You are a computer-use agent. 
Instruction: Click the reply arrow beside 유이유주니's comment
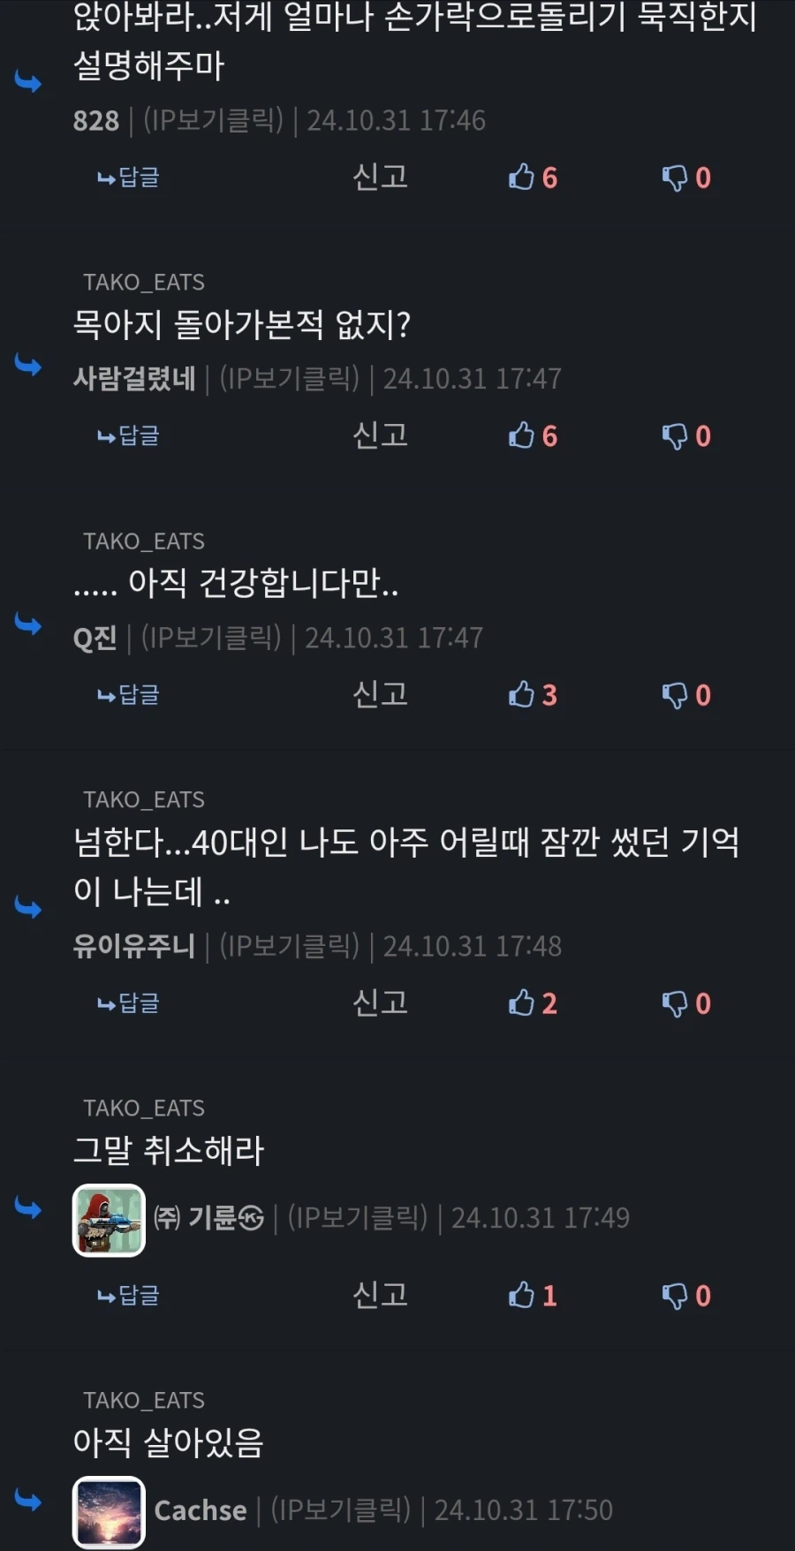coord(28,907)
